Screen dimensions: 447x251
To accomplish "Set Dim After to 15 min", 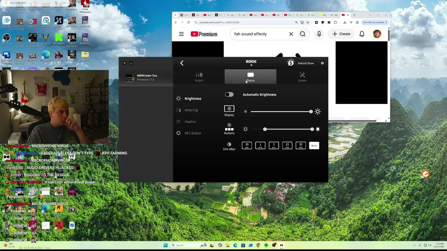I will (287, 145).
